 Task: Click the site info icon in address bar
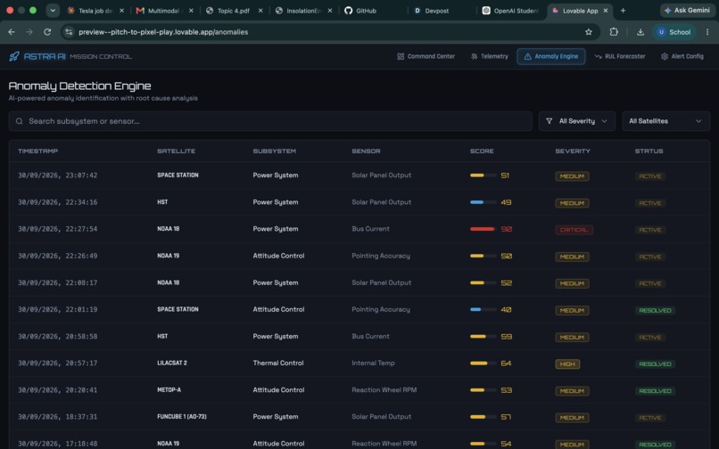[x=69, y=31]
